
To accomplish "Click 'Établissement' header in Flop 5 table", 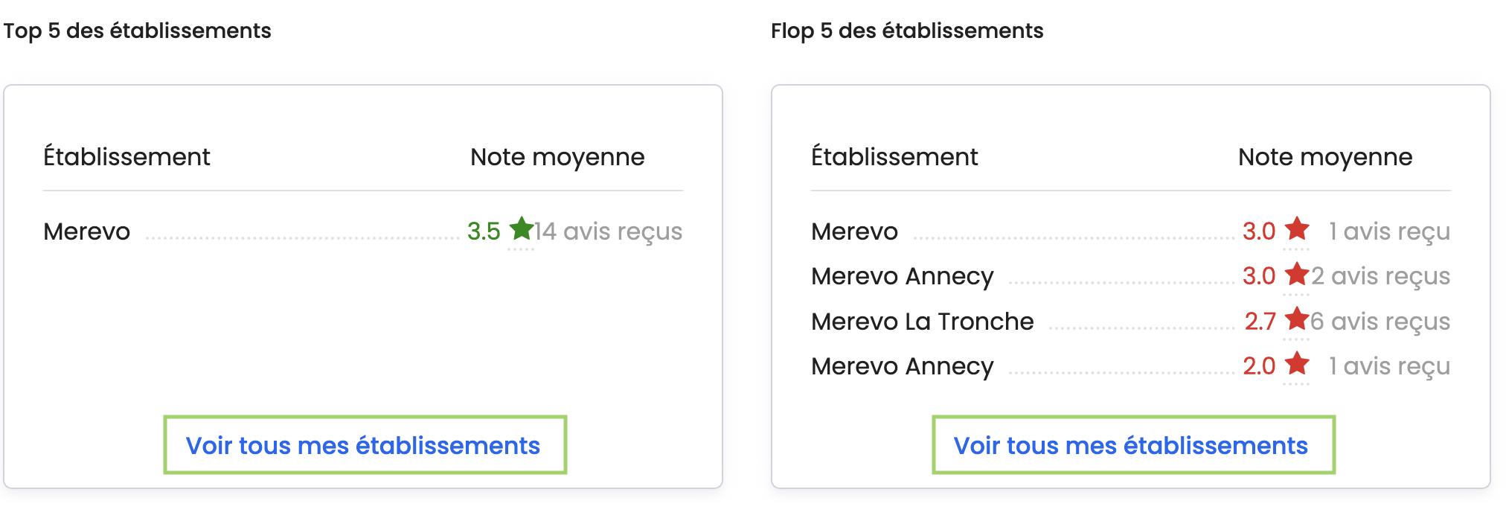I will tap(894, 157).
